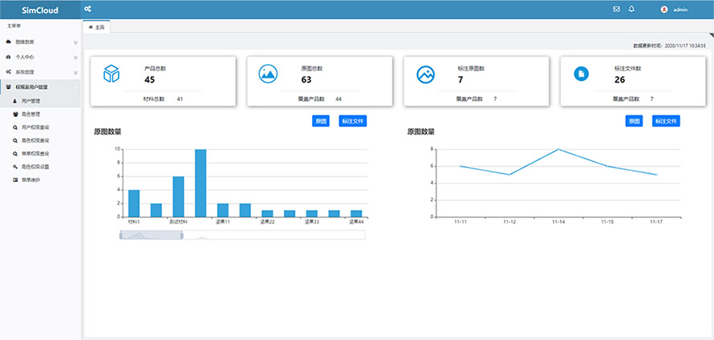Click the 标注原图数 chart icon
Image resolution: width=714 pixels, height=340 pixels.
tap(424, 74)
